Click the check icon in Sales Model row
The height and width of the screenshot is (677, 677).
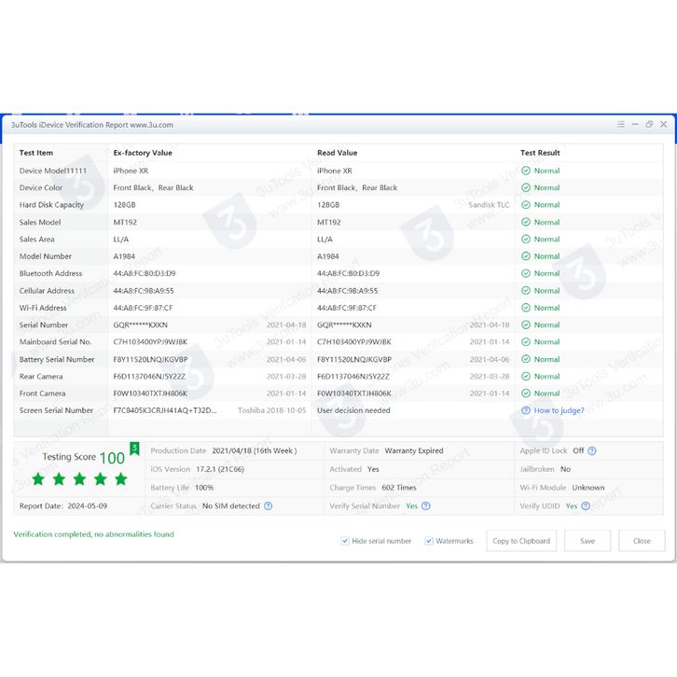point(526,222)
